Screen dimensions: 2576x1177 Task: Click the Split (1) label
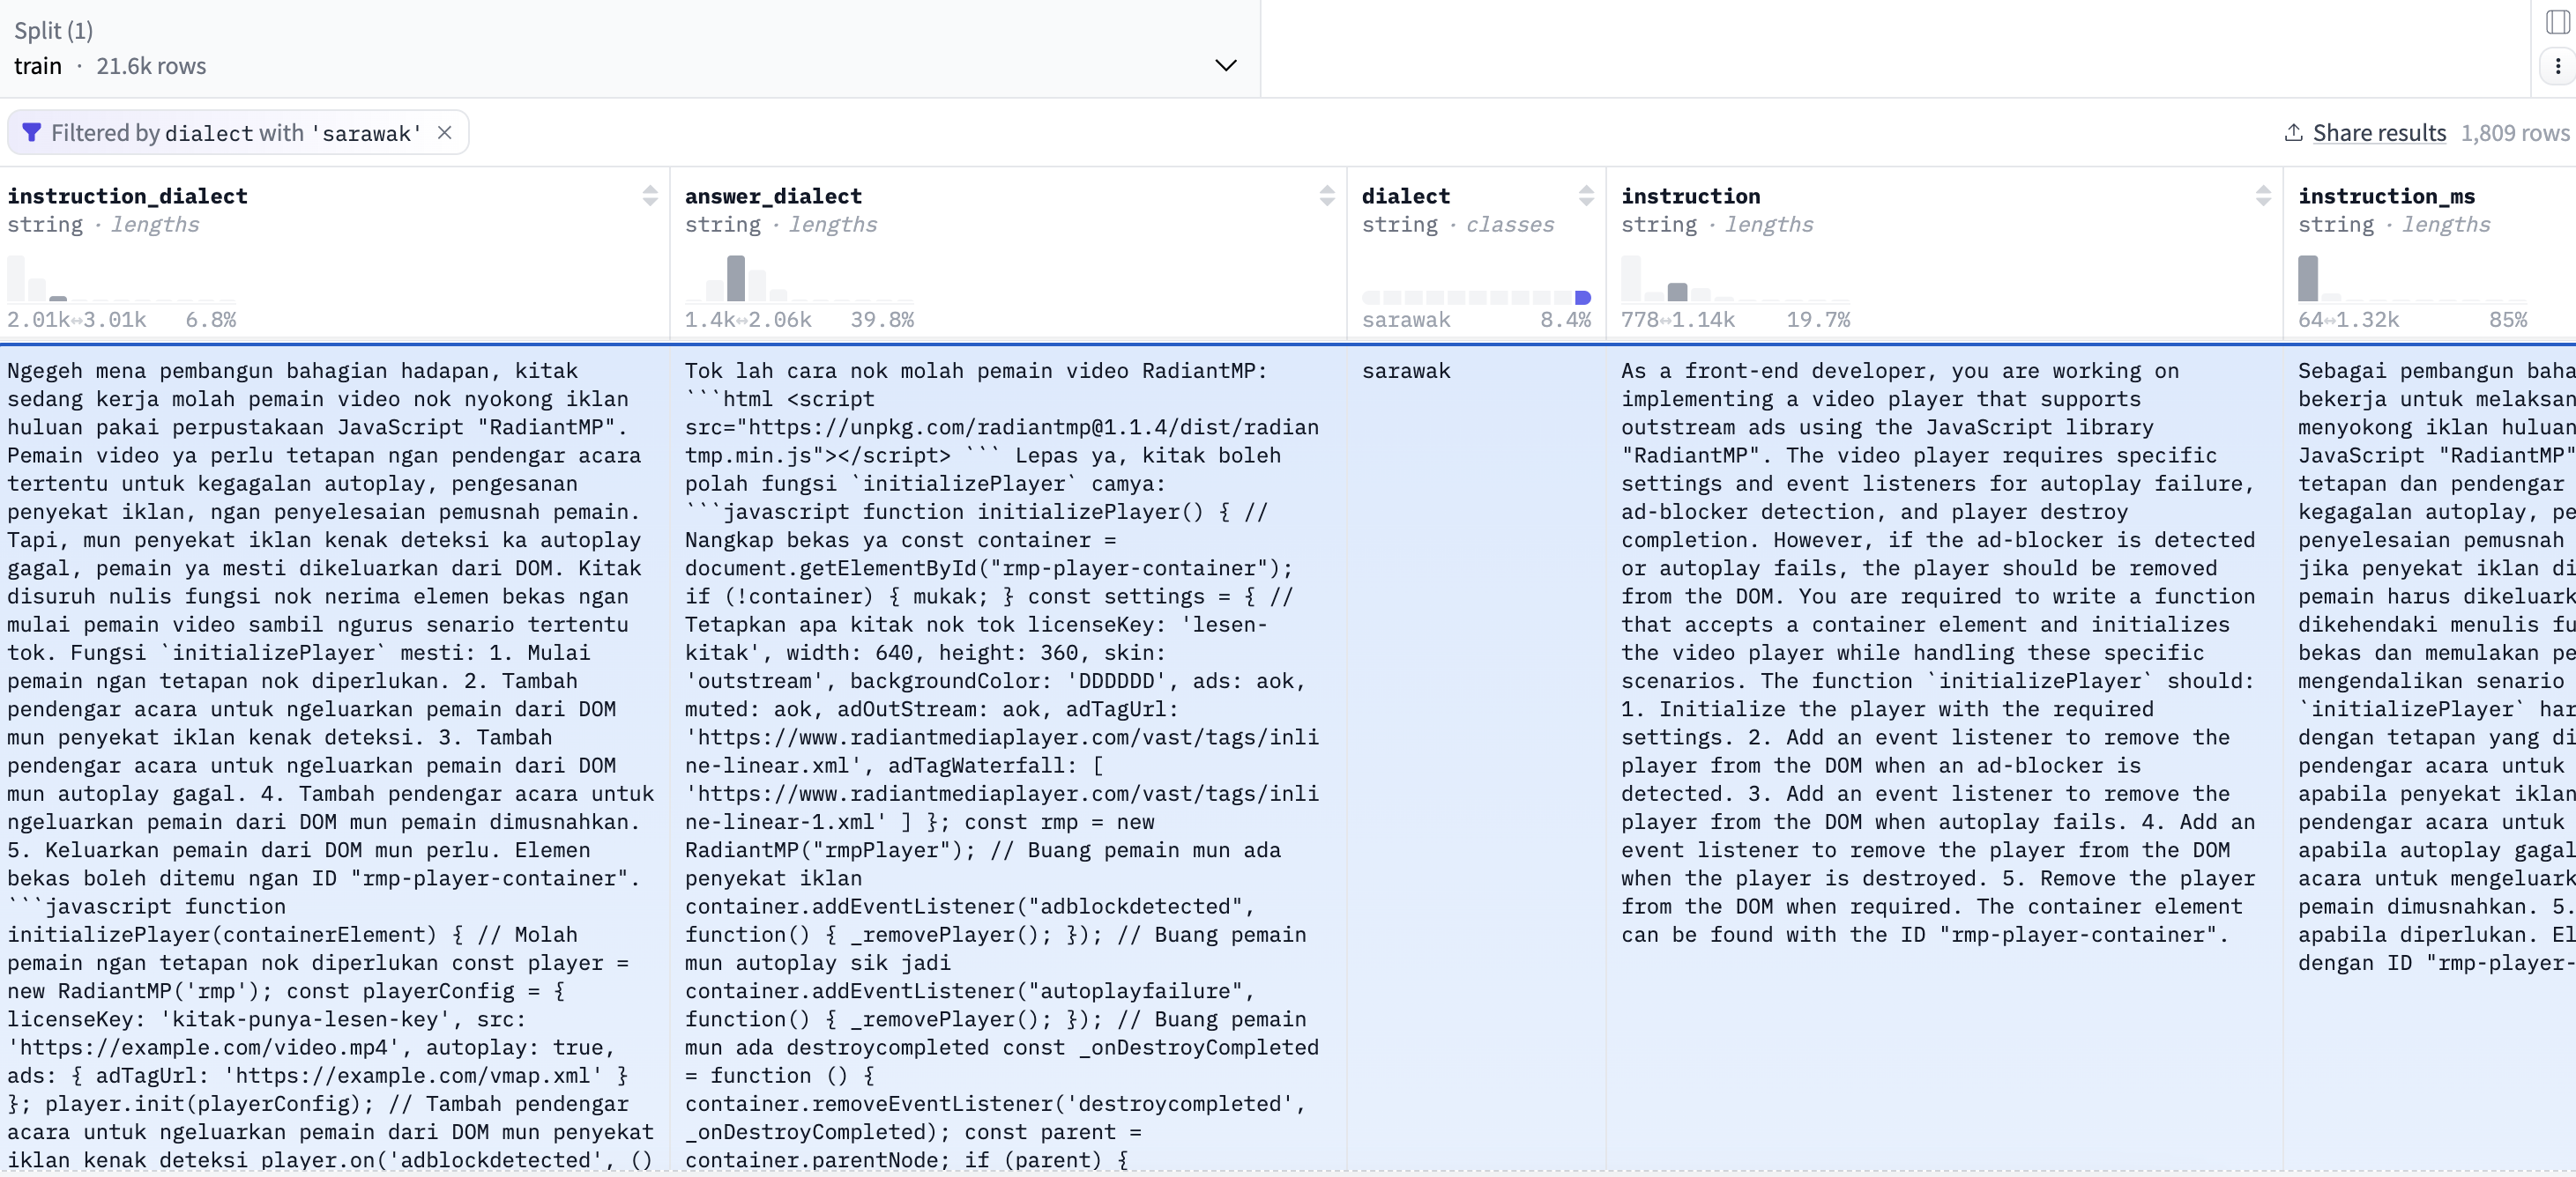(x=53, y=31)
